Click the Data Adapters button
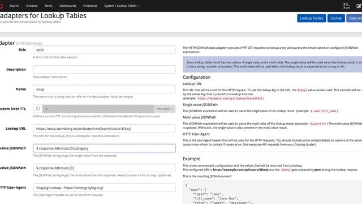362x204 pixels. tap(355, 18)
